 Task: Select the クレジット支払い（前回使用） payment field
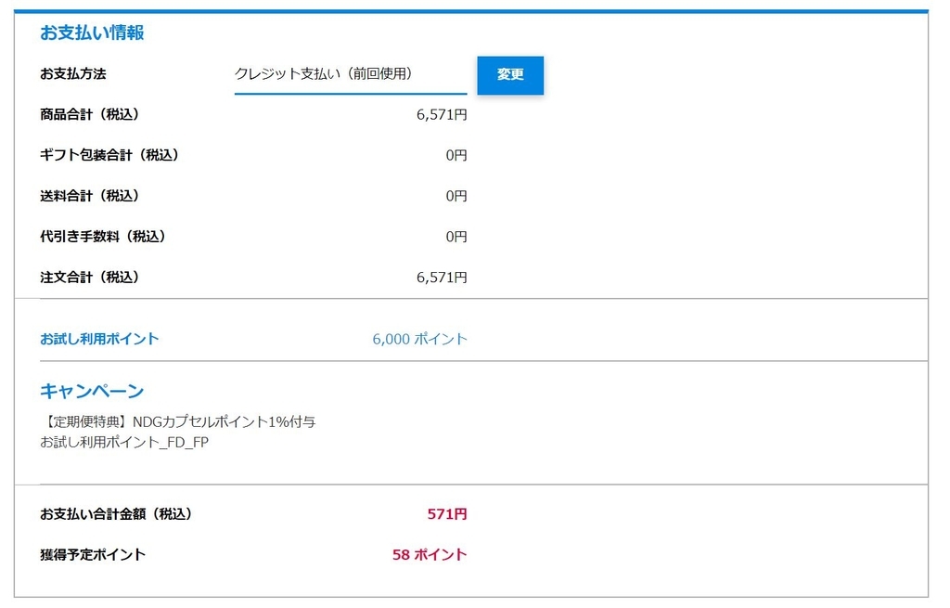click(x=325, y=72)
